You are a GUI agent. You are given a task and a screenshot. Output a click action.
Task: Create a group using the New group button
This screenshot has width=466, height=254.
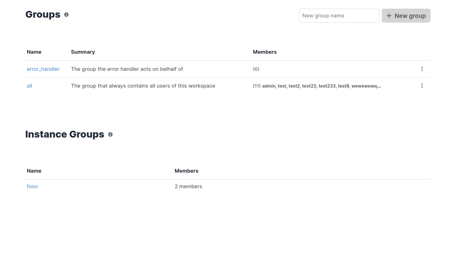406,16
